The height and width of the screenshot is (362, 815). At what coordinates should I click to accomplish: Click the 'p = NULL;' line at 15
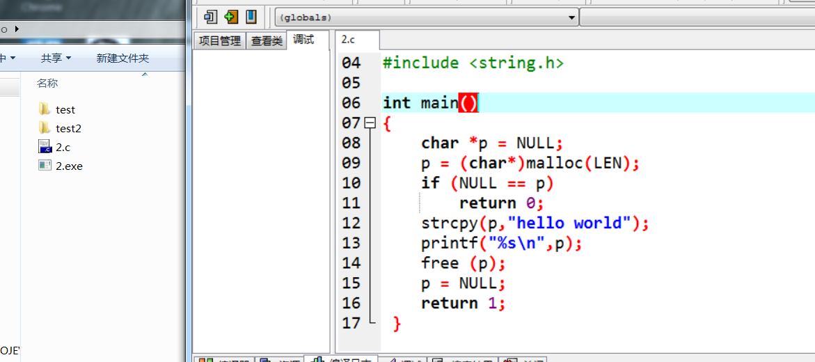[463, 283]
